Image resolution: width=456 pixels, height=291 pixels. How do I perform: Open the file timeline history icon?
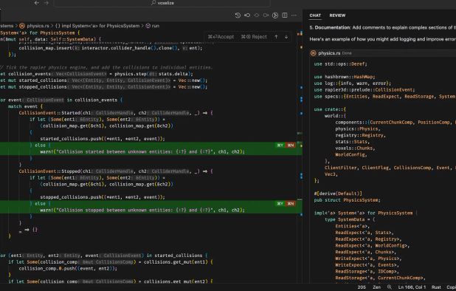[x=238, y=15]
